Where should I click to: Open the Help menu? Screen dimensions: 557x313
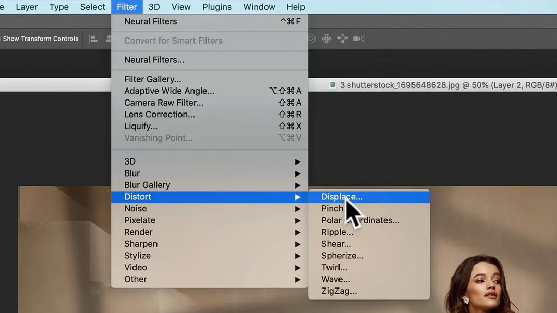[296, 7]
